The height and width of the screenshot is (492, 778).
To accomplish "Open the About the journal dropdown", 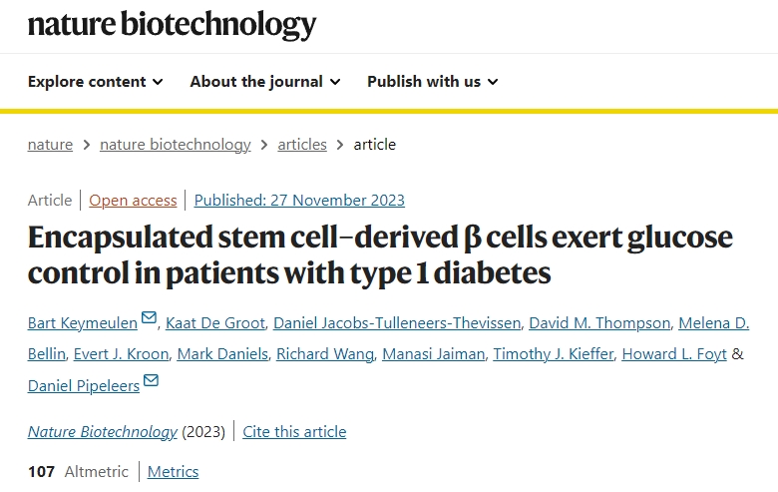I will pos(265,81).
